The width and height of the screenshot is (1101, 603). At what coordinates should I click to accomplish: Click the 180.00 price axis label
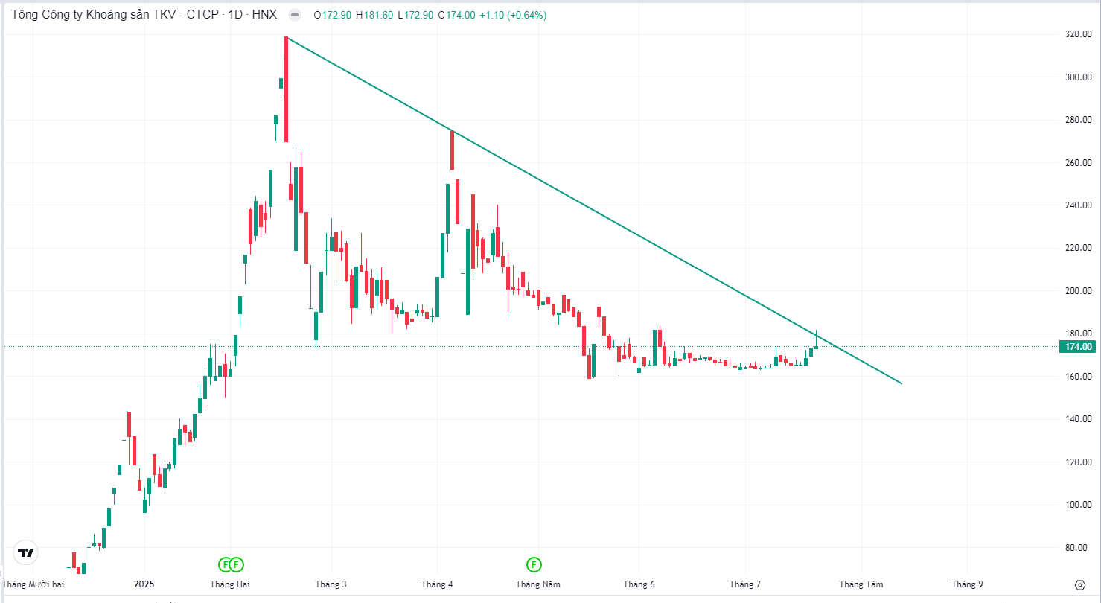1078,334
